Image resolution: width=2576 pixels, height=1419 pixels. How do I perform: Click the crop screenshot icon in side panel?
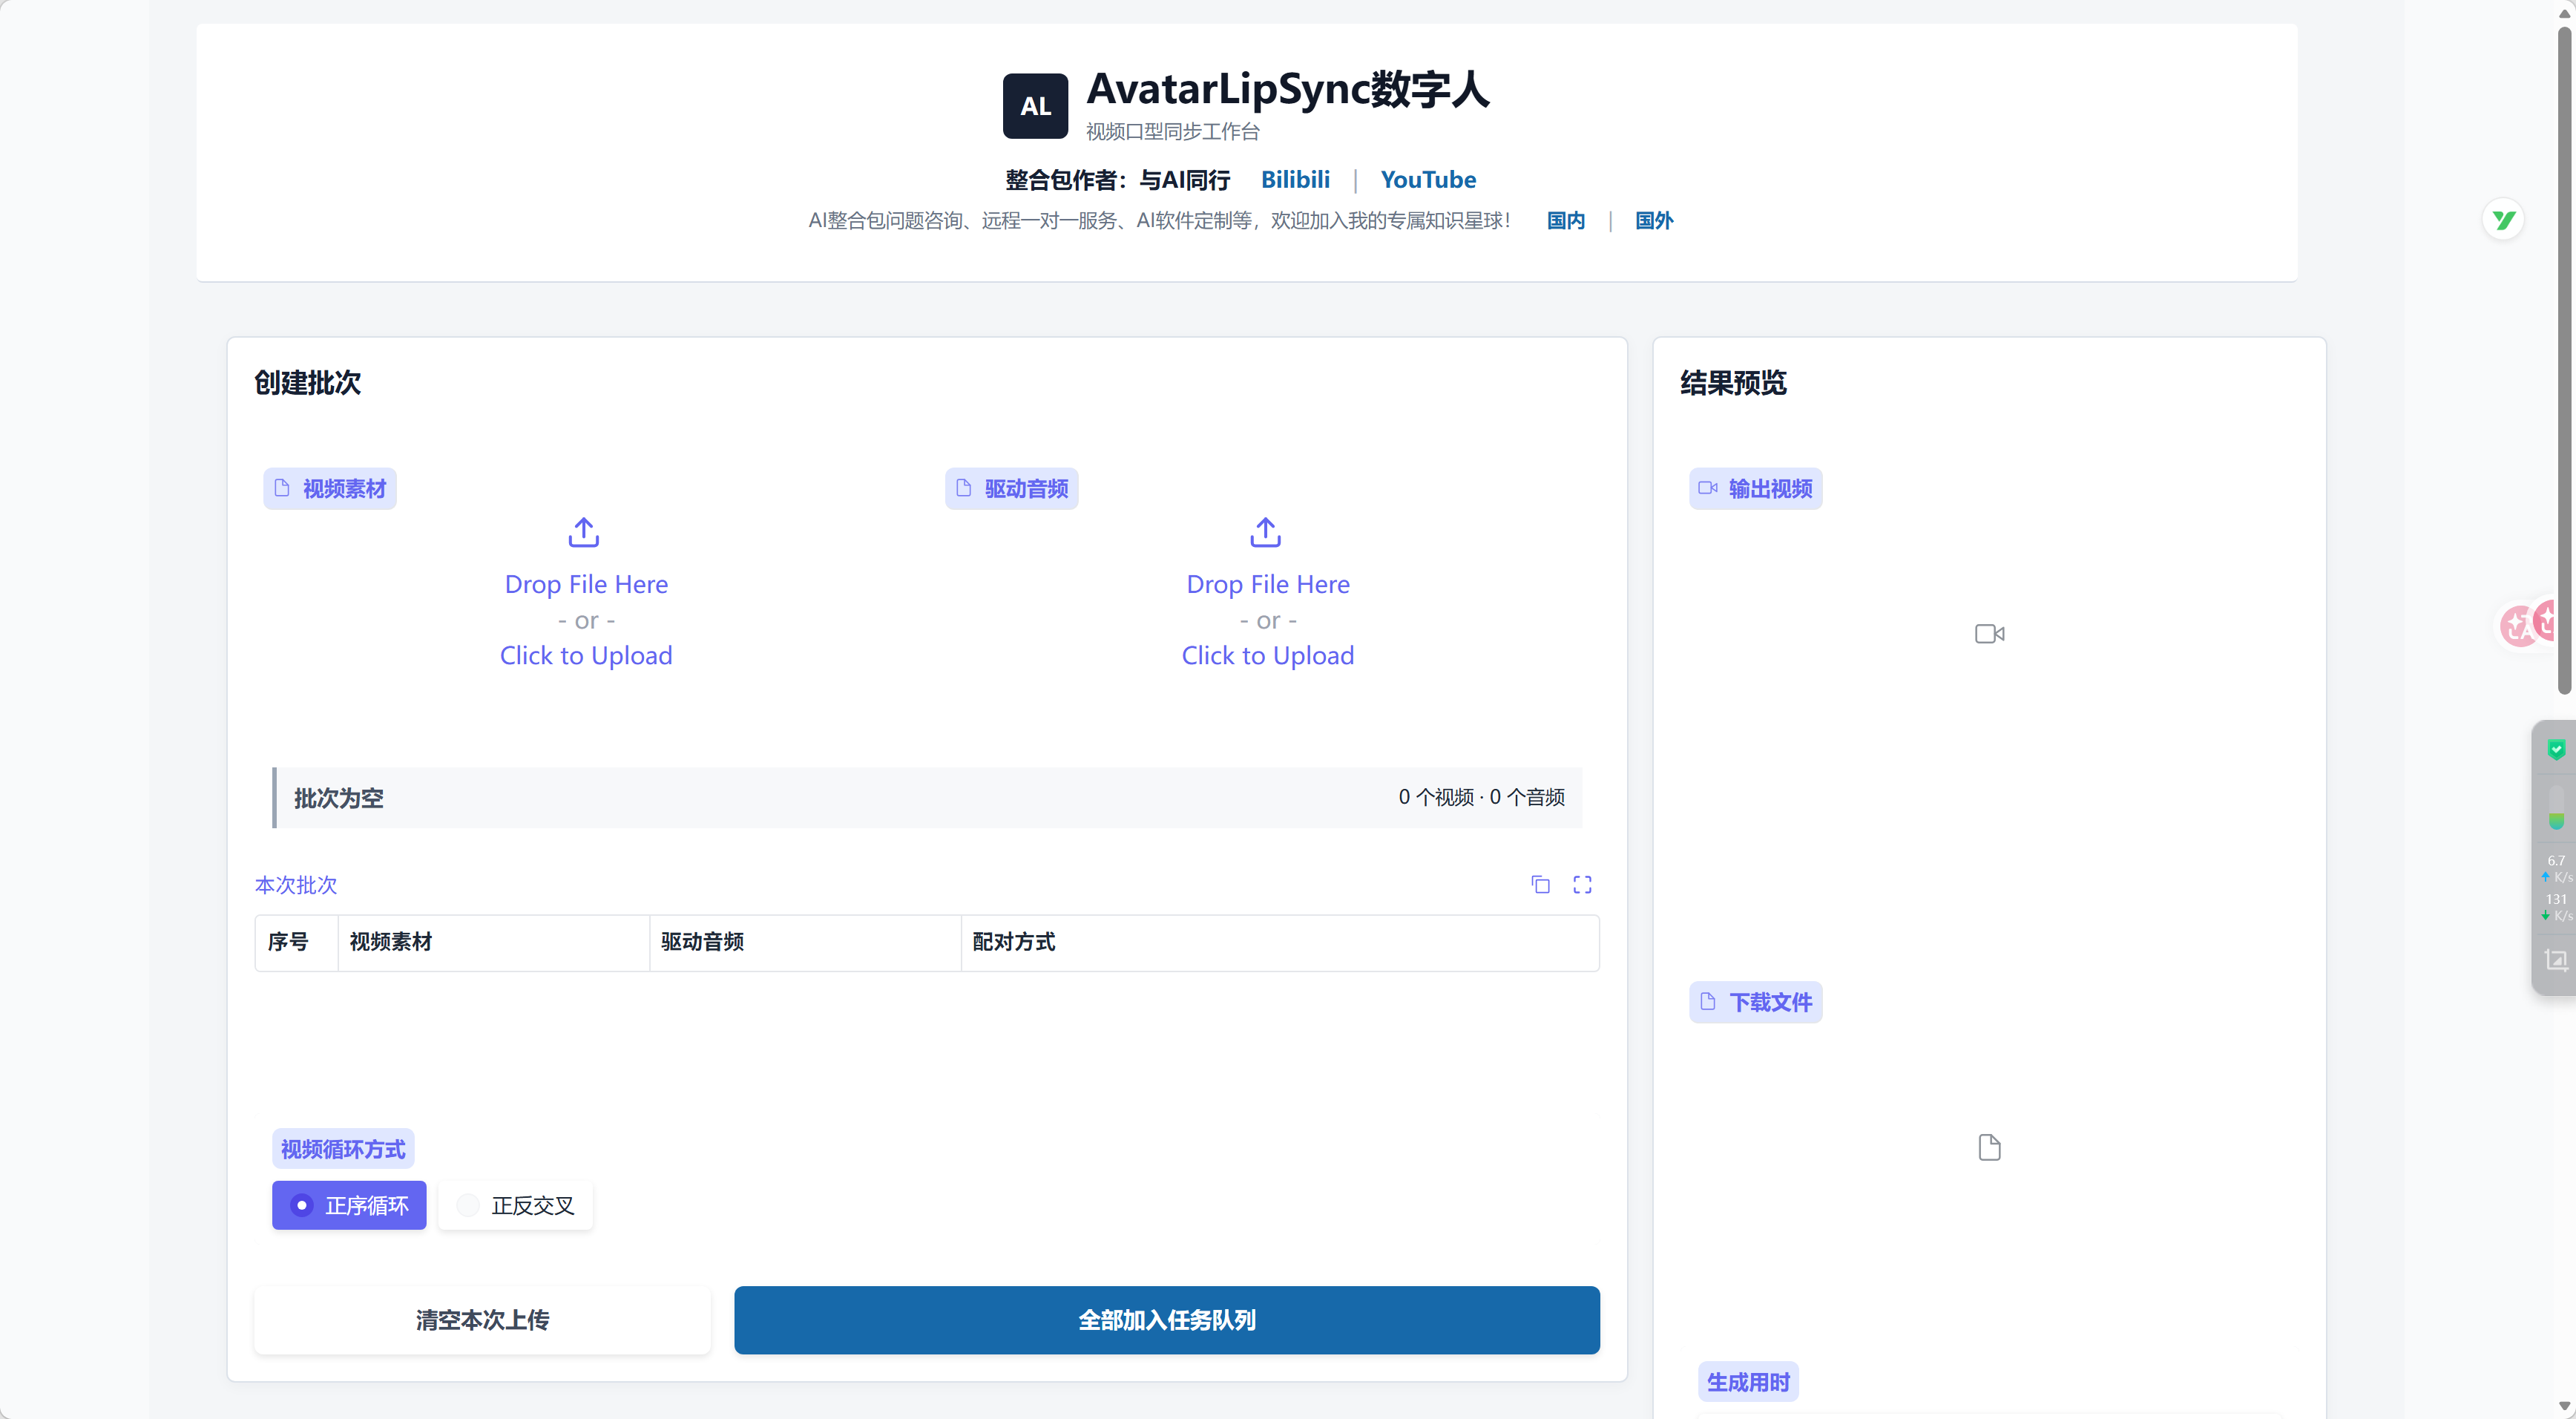point(2556,960)
